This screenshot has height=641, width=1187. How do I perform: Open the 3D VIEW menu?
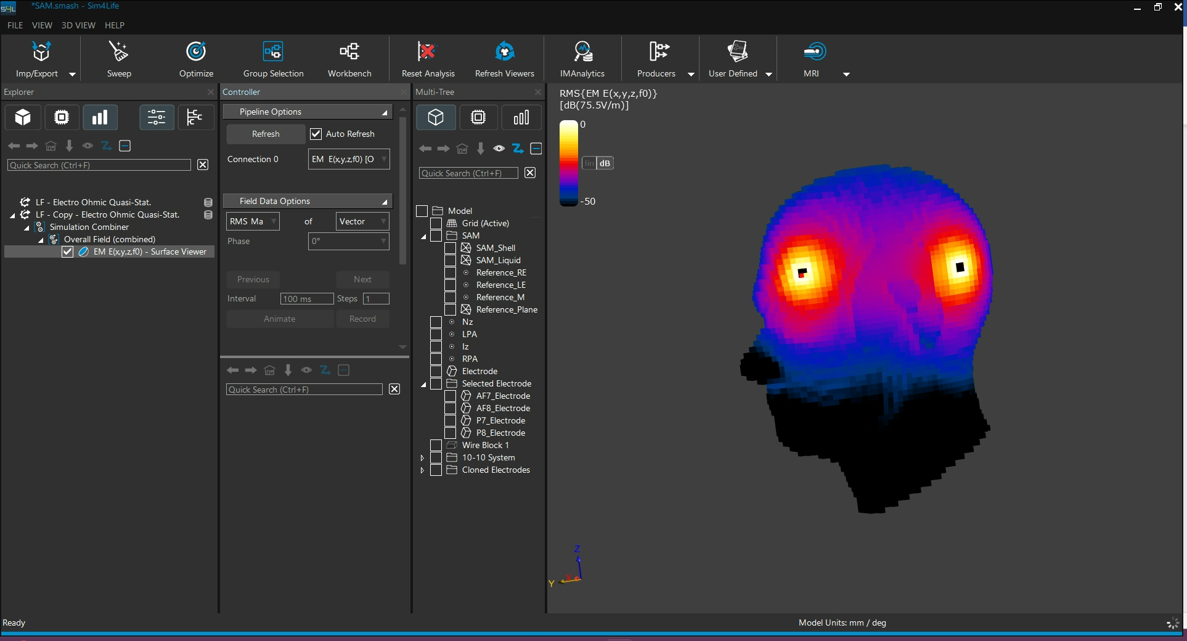click(78, 25)
